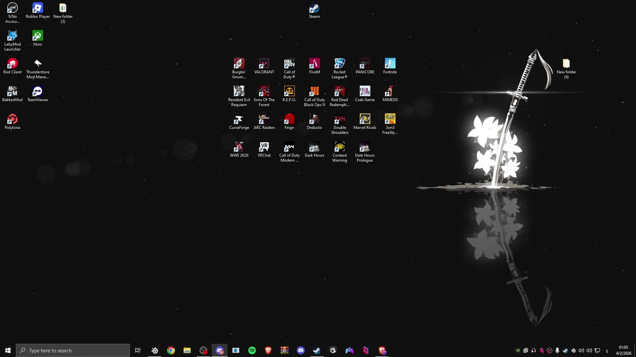Select the Dark Hours Prologue icon

click(365, 152)
